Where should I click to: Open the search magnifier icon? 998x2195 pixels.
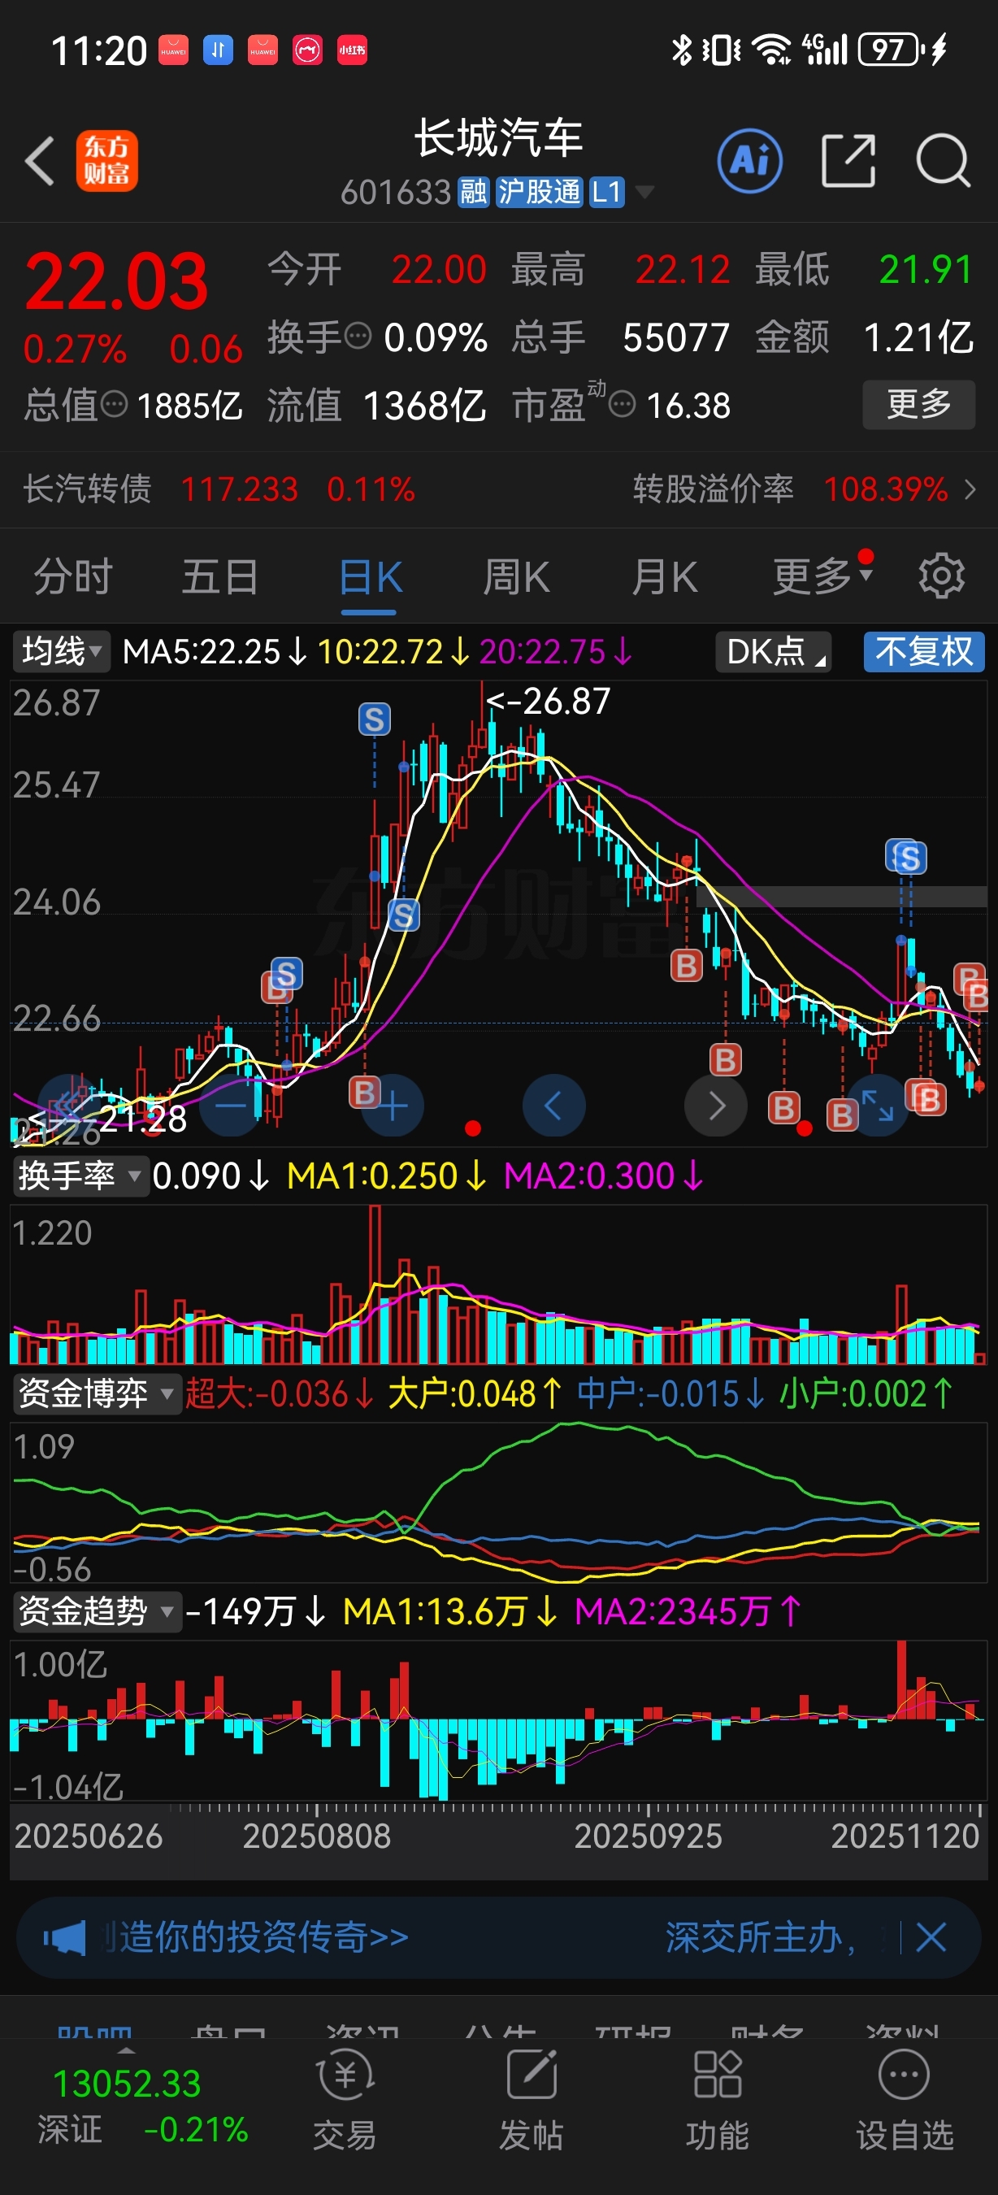(944, 160)
